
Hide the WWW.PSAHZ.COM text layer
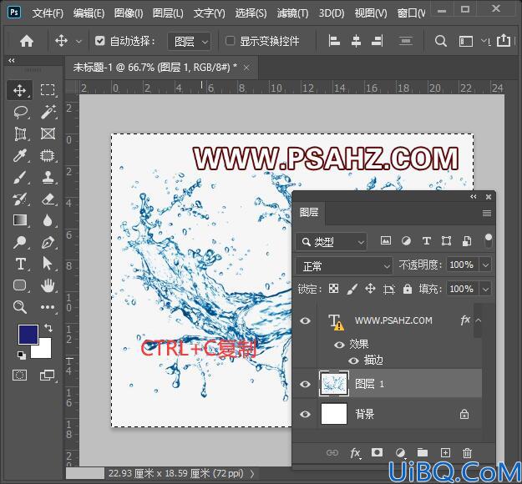click(x=306, y=320)
